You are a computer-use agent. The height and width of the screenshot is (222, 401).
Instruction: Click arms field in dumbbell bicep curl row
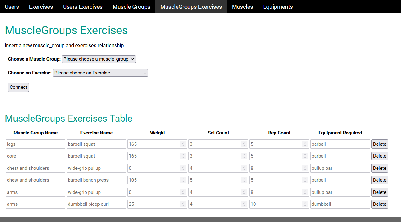pyautogui.click(x=35, y=204)
